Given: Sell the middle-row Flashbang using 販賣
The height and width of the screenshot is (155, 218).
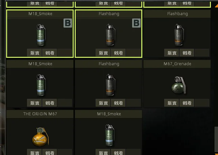Looking at the screenshot, I should [x=103, y=103].
